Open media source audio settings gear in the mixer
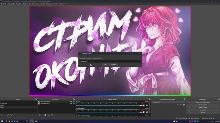The height and width of the screenshot is (123, 220). [147, 112]
